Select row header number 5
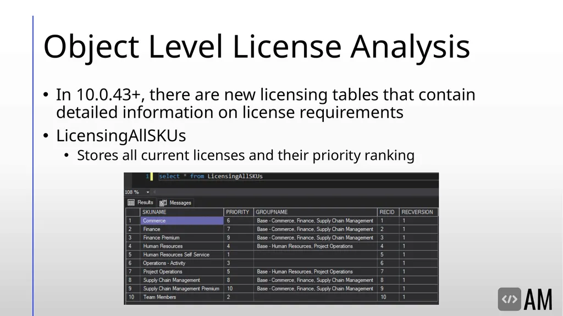 pos(132,254)
